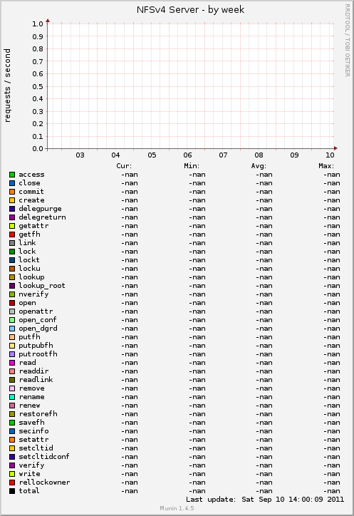Image resolution: width=354 pixels, height=516 pixels.
Task: Click the orange swatch next to commit
Action: (x=12, y=192)
